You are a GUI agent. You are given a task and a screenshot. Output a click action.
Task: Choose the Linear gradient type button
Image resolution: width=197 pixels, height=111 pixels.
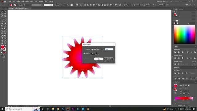point(183,85)
